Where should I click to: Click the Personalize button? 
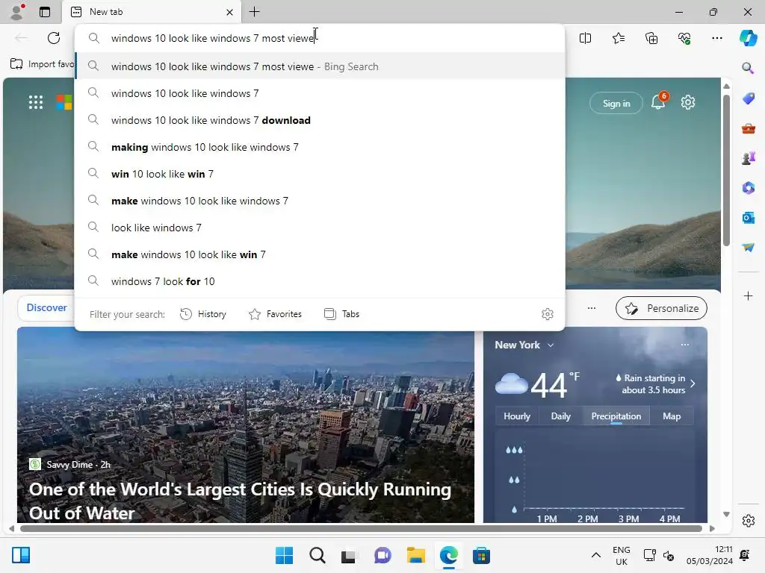point(662,308)
